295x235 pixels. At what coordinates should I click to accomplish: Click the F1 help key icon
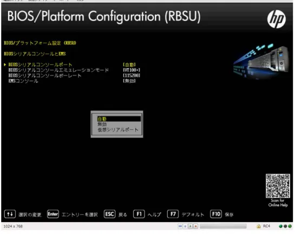tap(139, 214)
